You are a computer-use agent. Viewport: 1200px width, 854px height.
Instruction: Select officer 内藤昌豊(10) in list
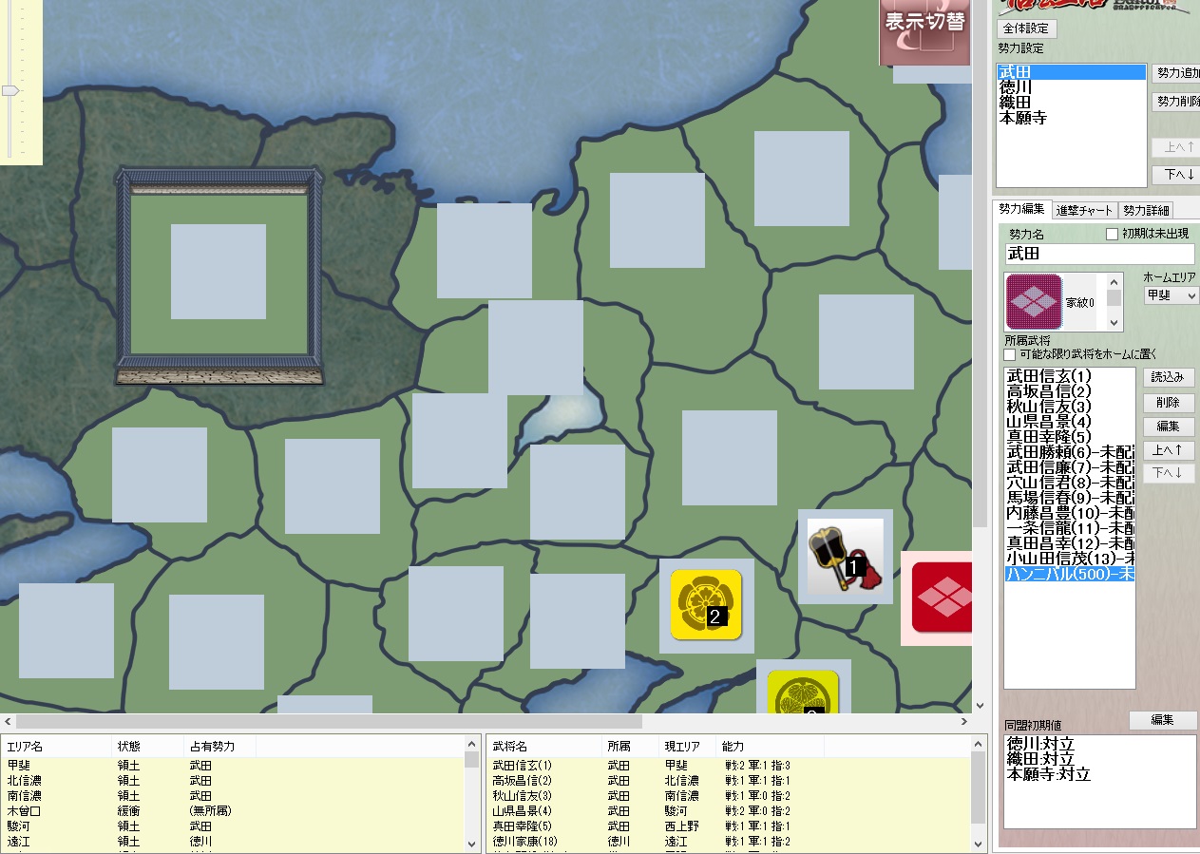(1070, 513)
